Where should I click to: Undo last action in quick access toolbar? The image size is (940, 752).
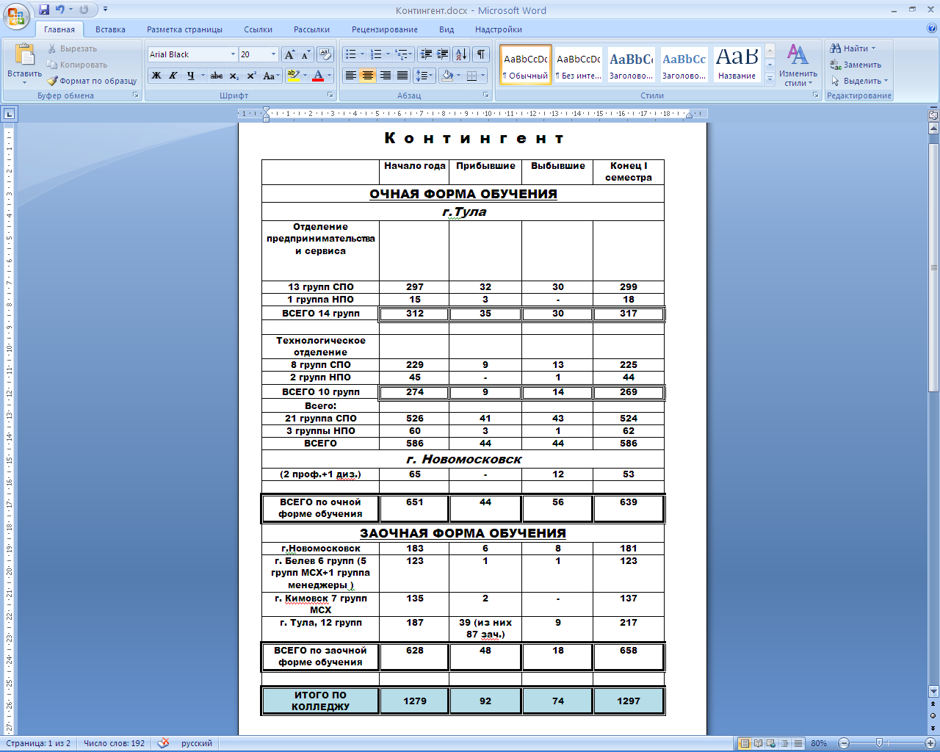(x=59, y=10)
